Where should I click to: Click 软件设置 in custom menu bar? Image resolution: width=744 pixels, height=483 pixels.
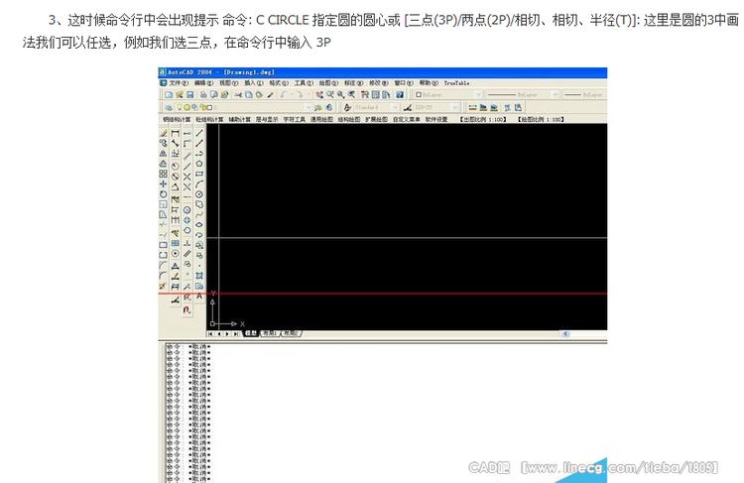[436, 120]
